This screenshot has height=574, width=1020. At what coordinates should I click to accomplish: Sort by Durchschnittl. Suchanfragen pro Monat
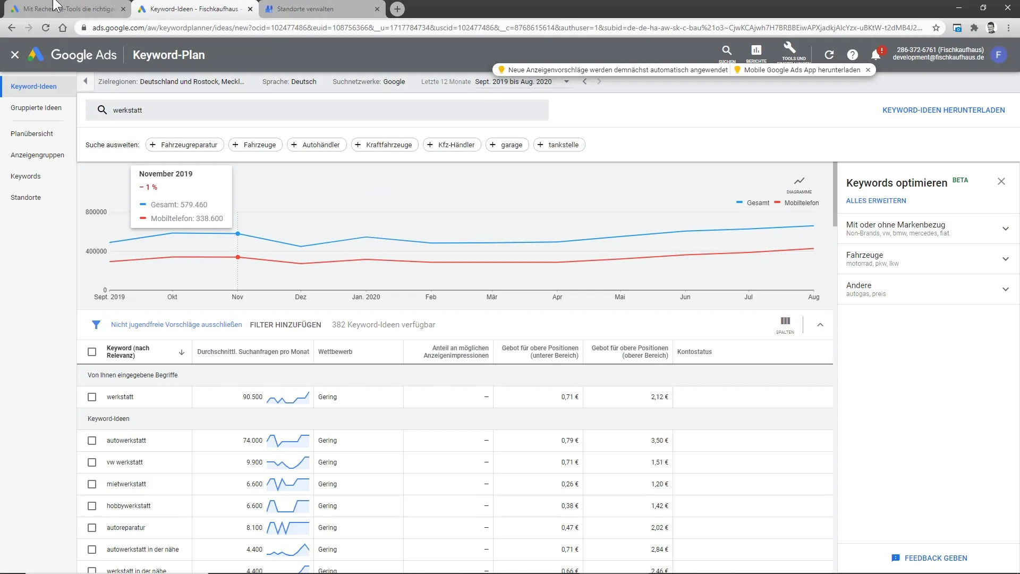point(253,352)
